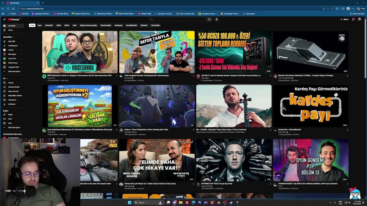
Task: Open options menu for Kardeş Payı video
Action: point(348,130)
